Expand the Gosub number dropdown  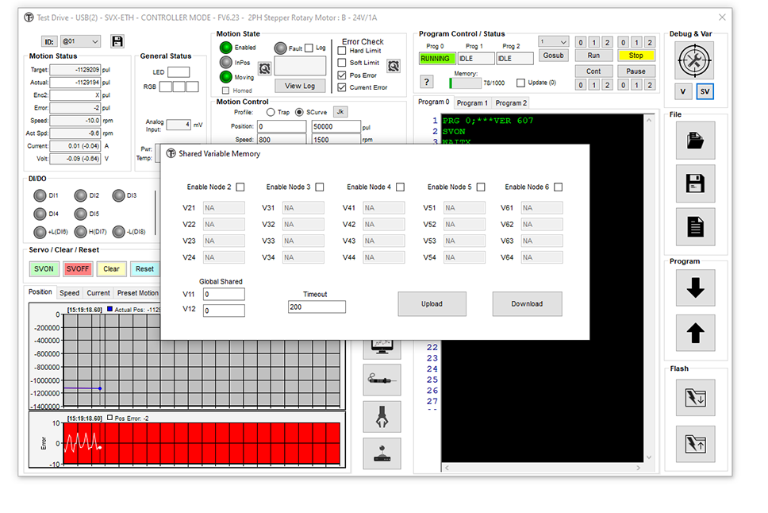coord(553,41)
